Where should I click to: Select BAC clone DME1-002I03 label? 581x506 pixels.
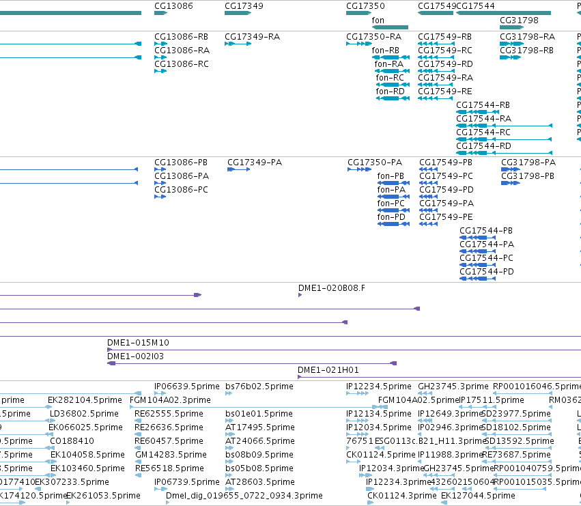pos(135,356)
